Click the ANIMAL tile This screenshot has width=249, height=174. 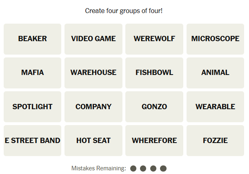215,73
